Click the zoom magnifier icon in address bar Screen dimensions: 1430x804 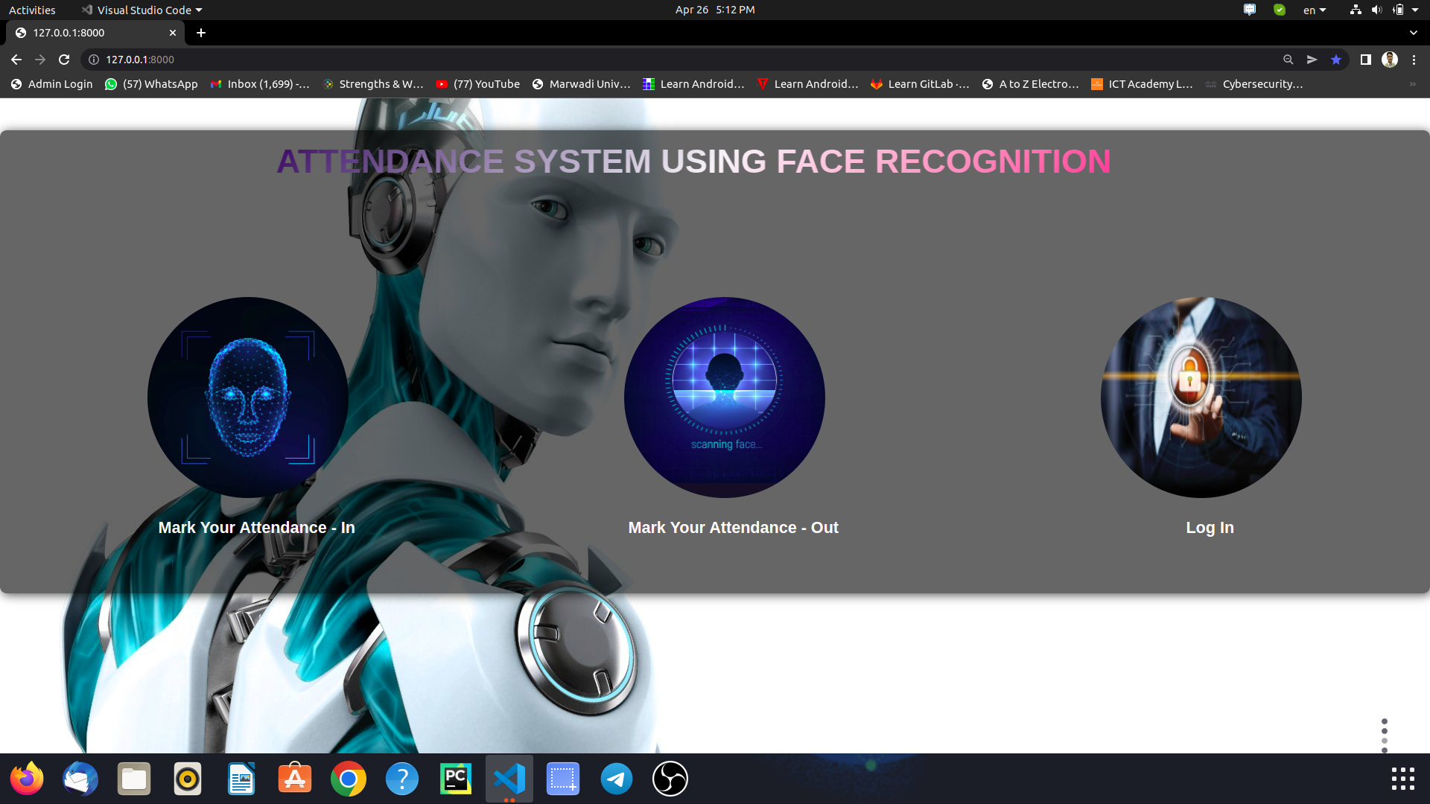[1288, 60]
